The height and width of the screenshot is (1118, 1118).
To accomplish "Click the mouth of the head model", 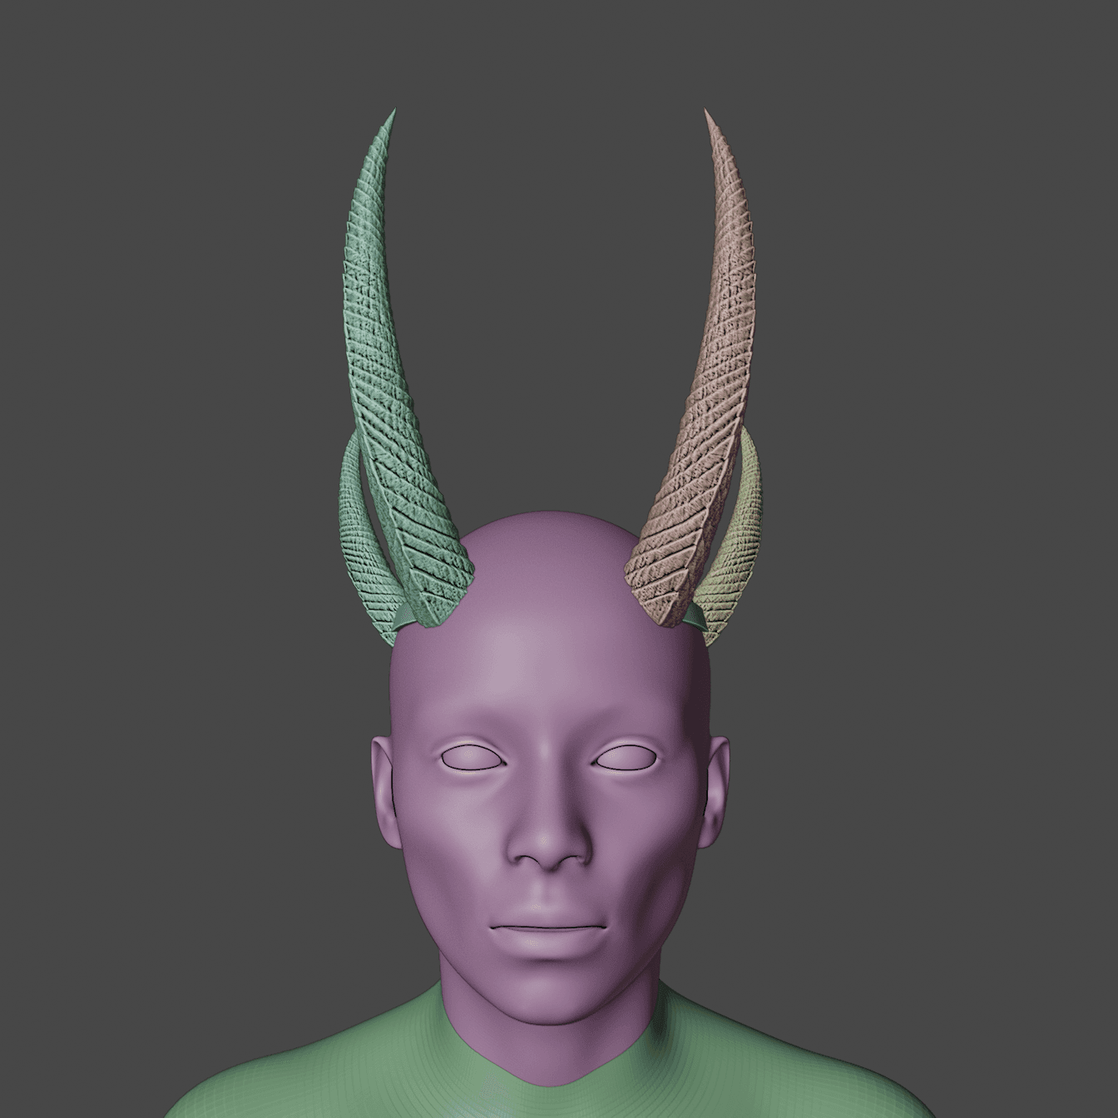I will pyautogui.click(x=549, y=928).
